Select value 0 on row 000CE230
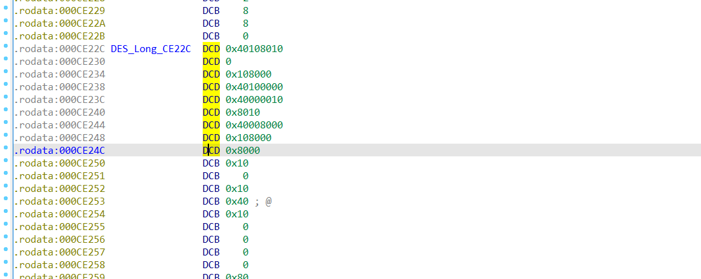 (228, 62)
